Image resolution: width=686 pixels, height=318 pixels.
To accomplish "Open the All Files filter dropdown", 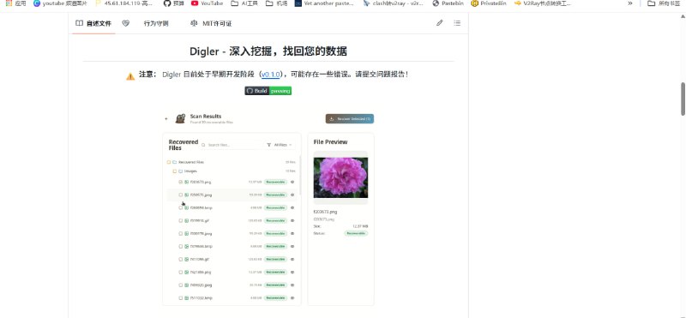I will 280,145.
